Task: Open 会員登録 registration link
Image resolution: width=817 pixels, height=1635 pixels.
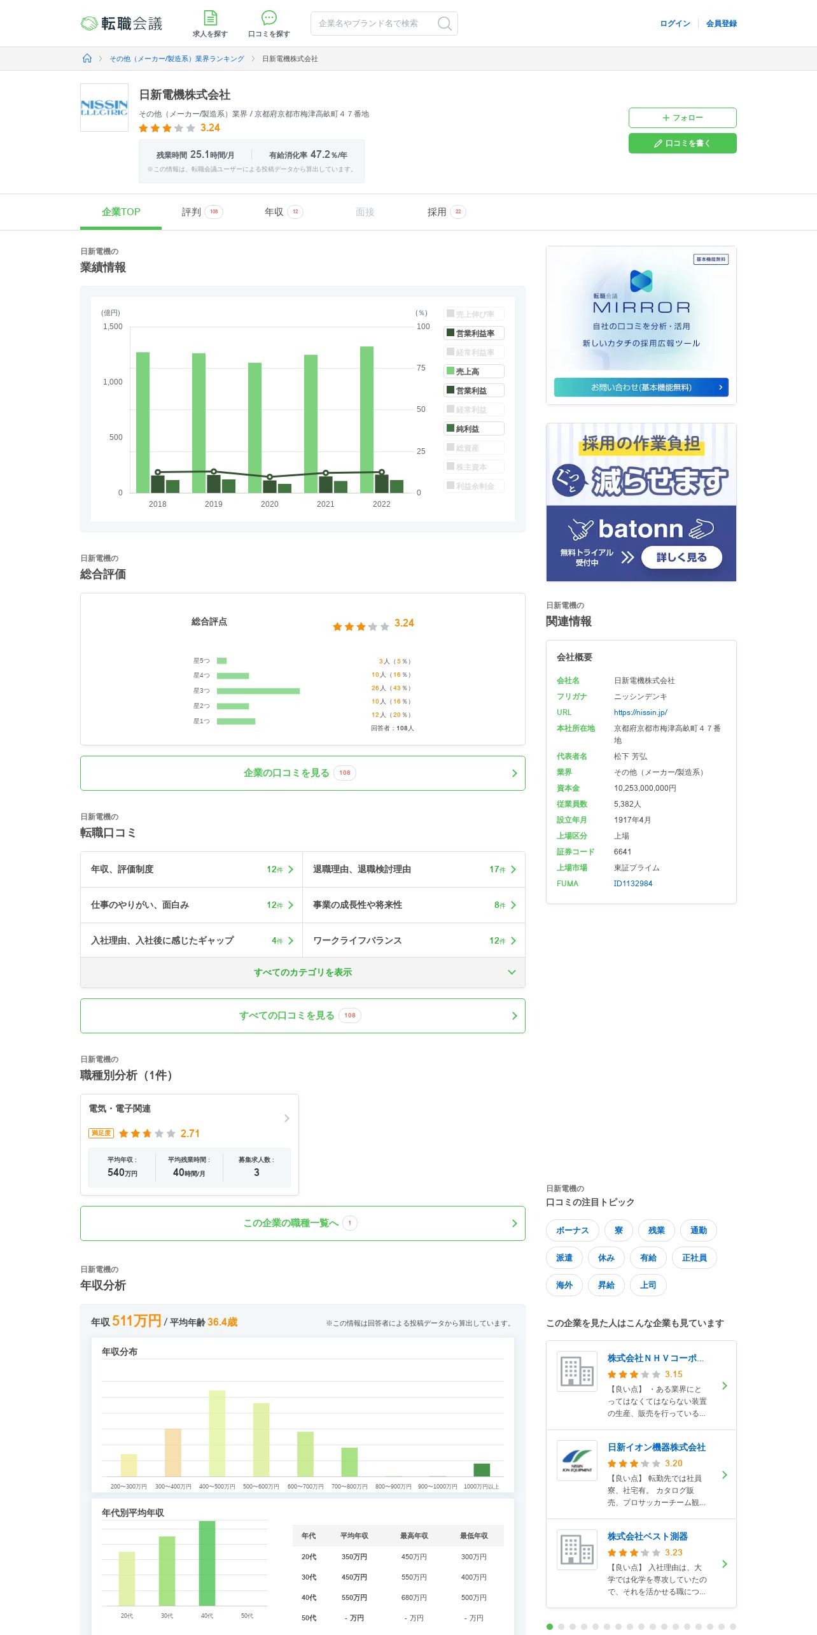Action: tap(722, 24)
